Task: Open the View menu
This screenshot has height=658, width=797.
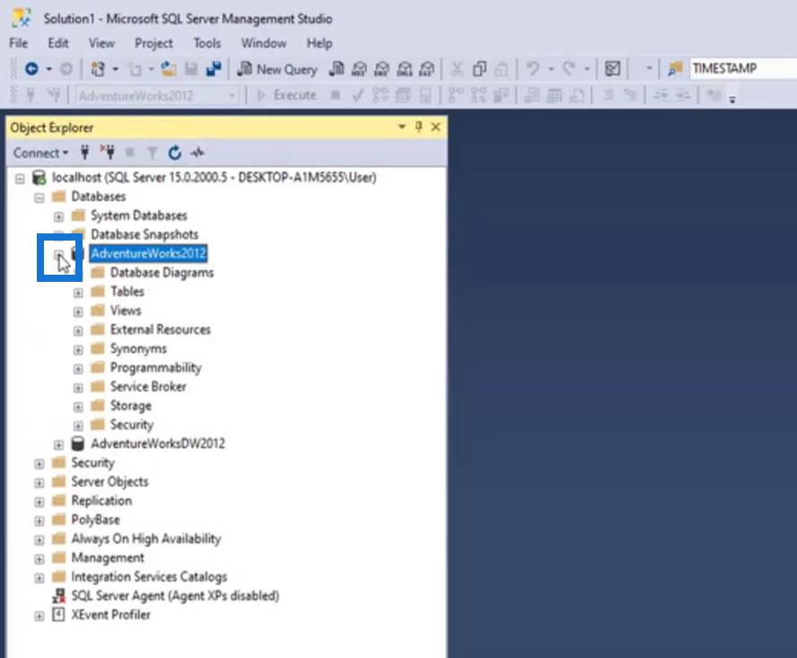Action: pyautogui.click(x=101, y=43)
